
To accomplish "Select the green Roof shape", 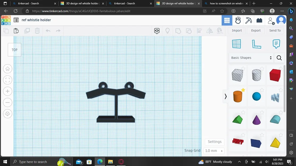I will coord(237,120).
